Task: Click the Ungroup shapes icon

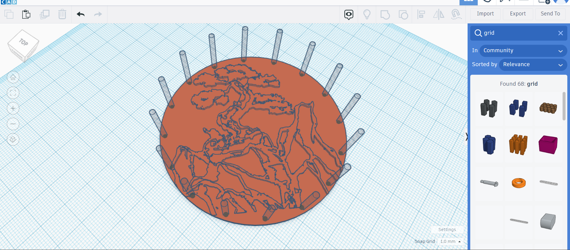Action: pos(403,15)
